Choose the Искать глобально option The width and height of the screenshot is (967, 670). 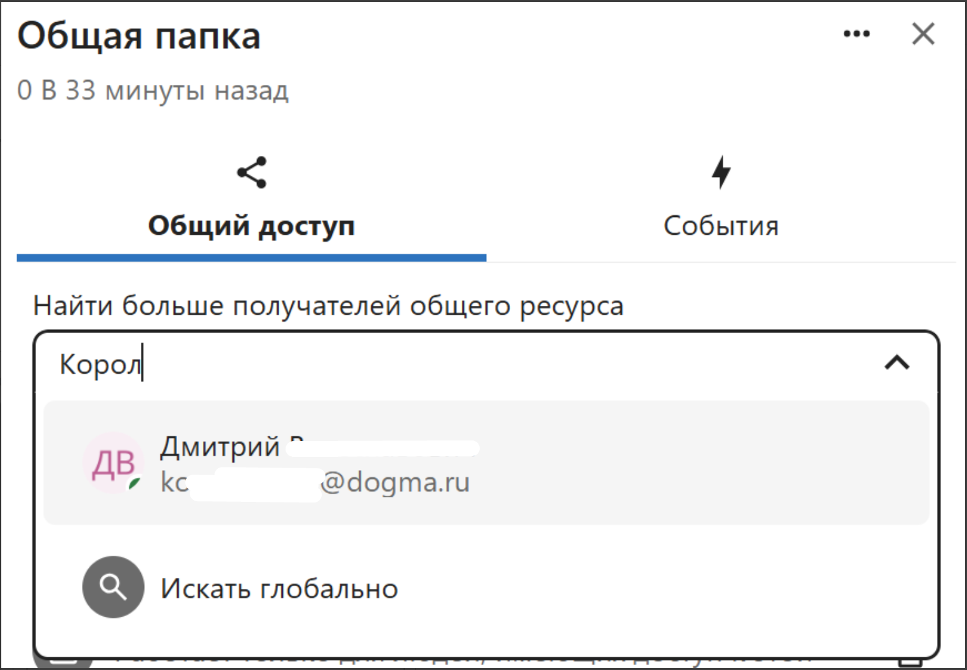(279, 589)
